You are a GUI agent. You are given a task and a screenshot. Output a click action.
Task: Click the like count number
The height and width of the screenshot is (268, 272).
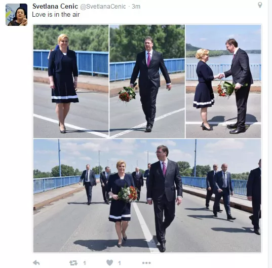click(120, 263)
